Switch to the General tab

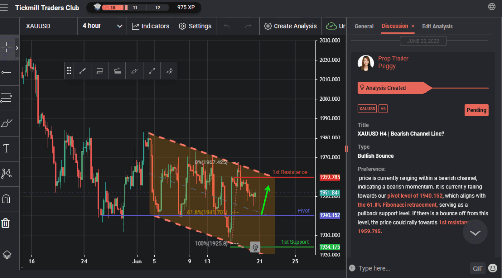(x=364, y=26)
